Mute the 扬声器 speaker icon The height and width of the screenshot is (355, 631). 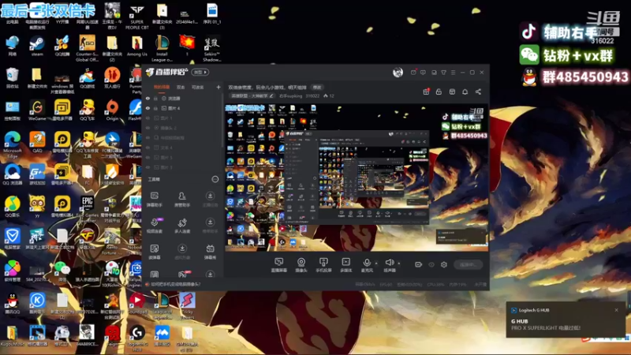pyautogui.click(x=389, y=263)
